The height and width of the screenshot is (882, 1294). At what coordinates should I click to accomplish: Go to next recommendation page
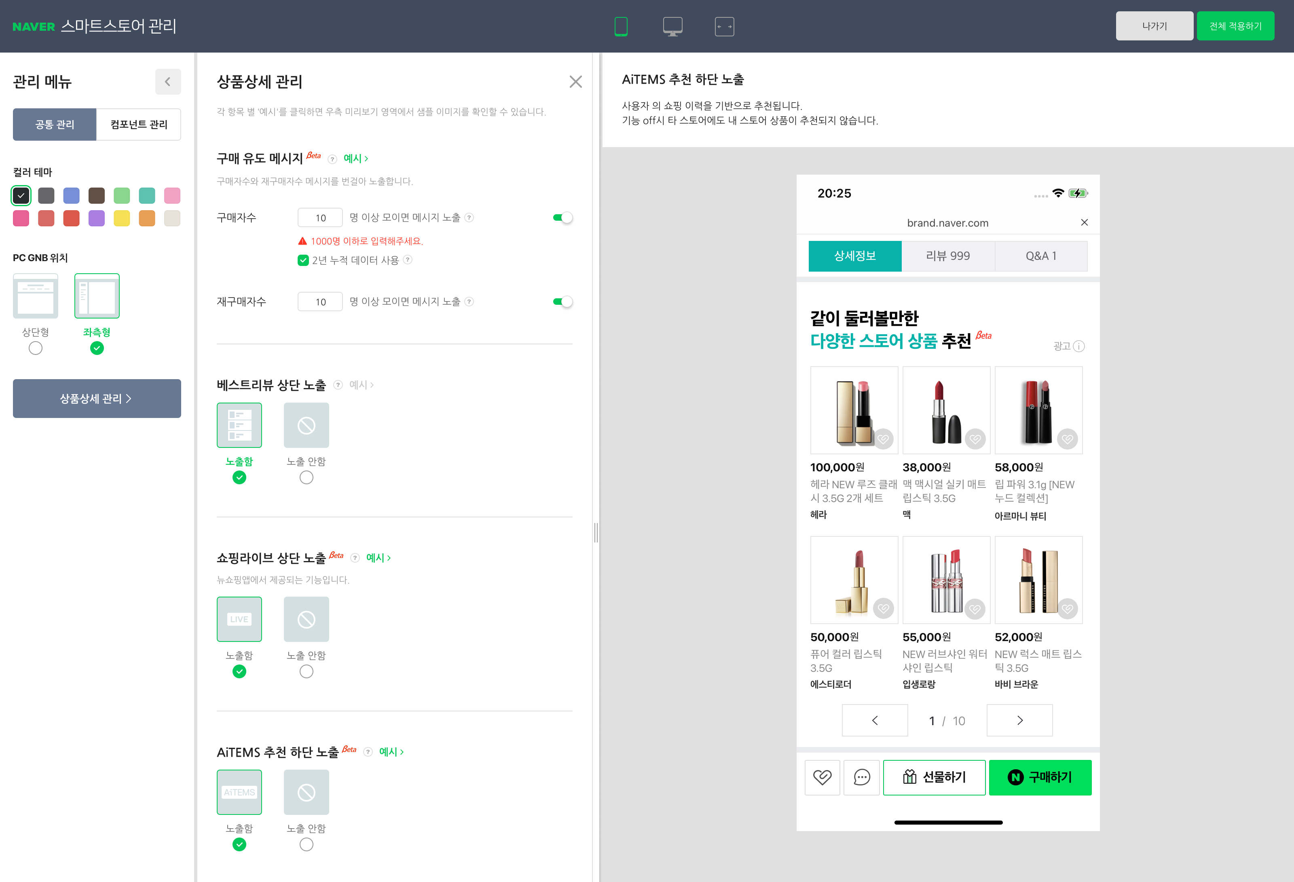(x=1019, y=721)
